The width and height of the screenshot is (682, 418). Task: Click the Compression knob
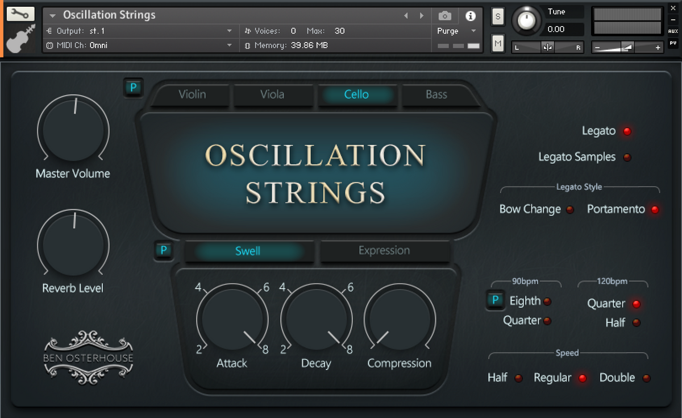pos(400,319)
